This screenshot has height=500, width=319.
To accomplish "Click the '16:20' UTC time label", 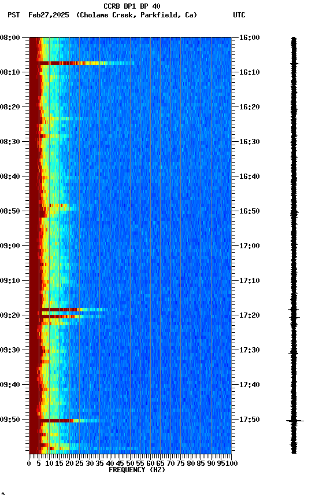I will (x=250, y=107).
